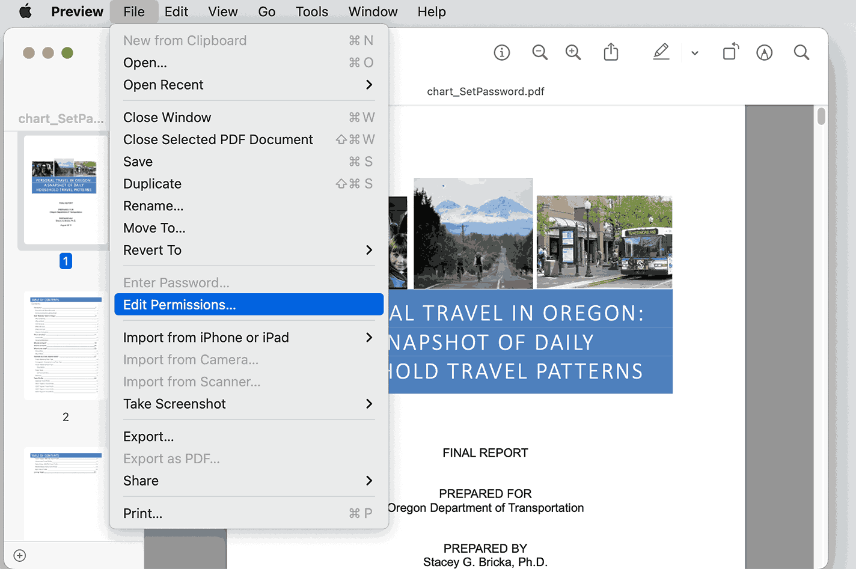Rotate the page with the rotate icon

click(x=730, y=52)
